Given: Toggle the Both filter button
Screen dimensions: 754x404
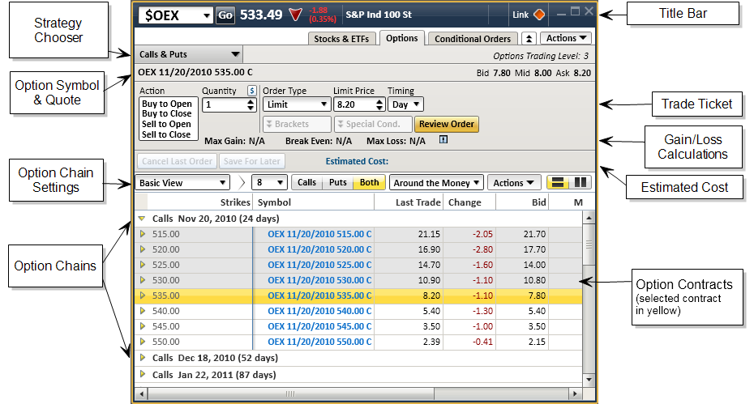Looking at the screenshot, I should pos(369,183).
